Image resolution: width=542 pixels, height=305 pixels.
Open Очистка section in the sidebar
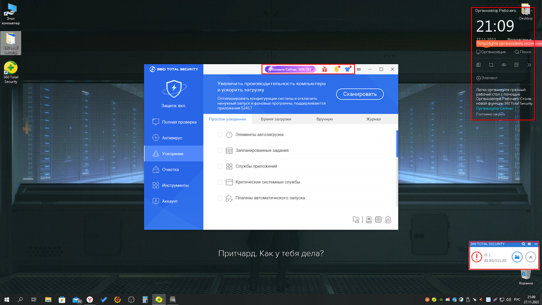coord(174,169)
